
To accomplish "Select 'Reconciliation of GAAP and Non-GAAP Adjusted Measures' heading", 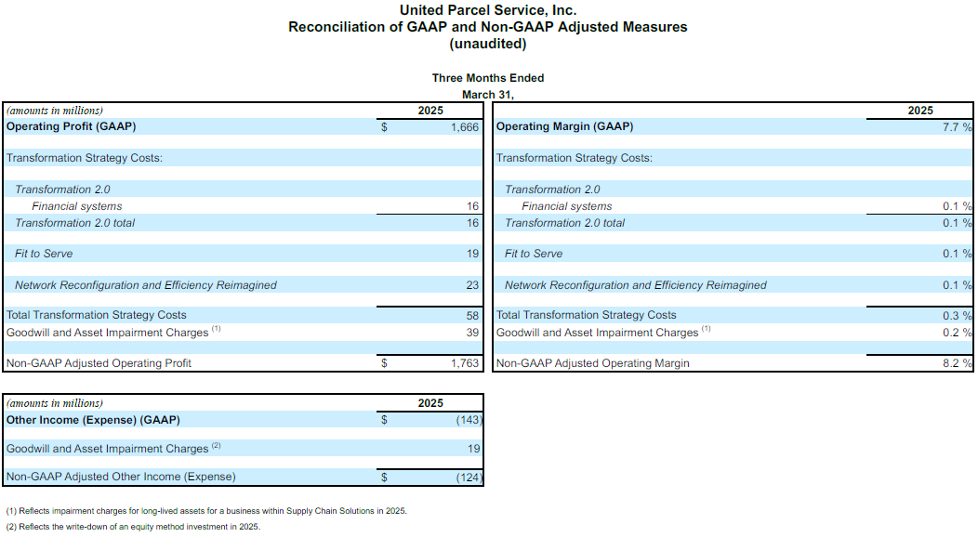I will tap(488, 27).
